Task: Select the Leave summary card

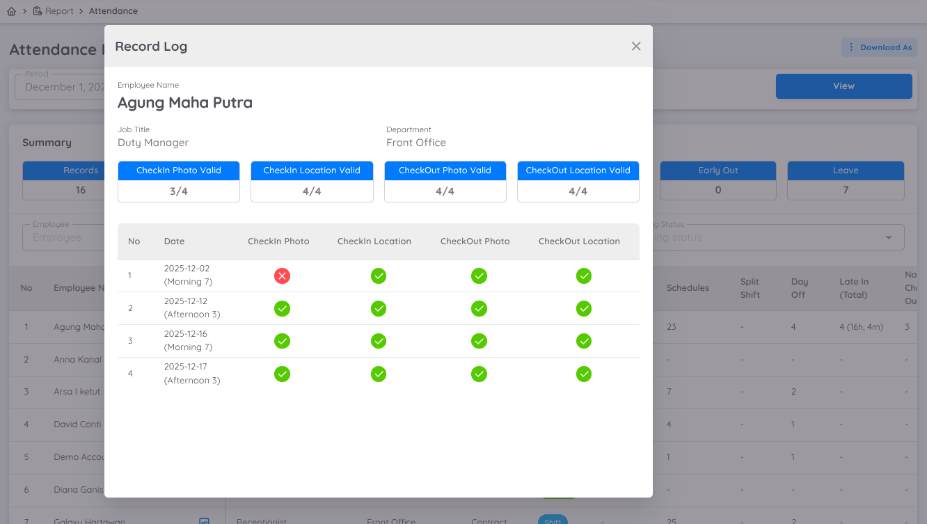Action: coord(846,181)
